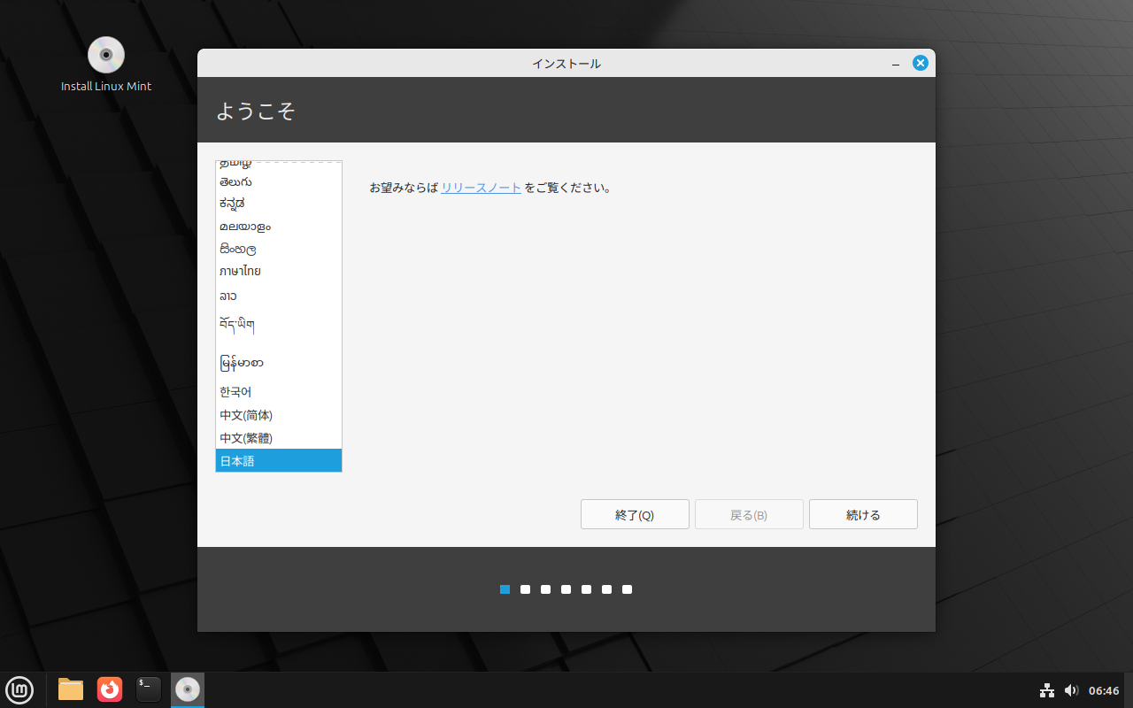Open the リリースノート release notes link

pos(481,188)
